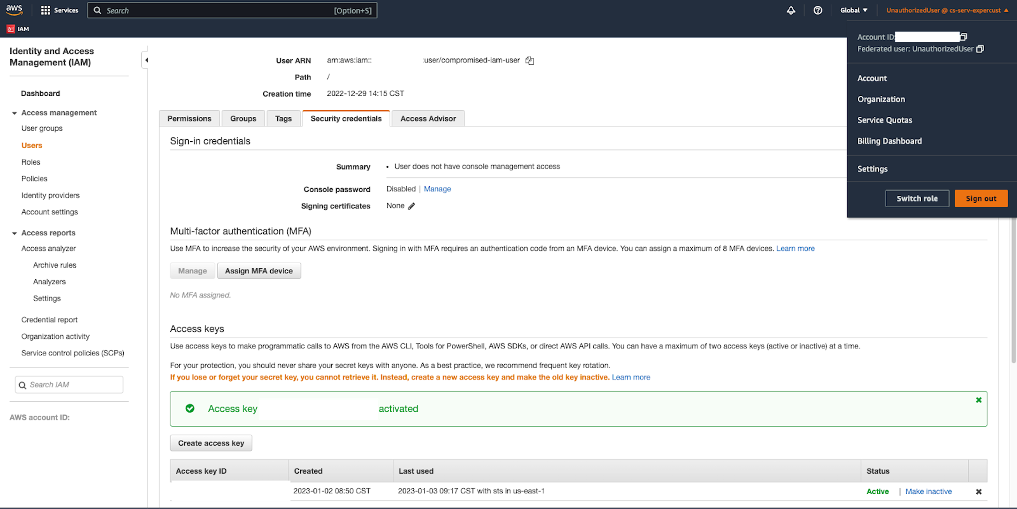Copy the User ARN with copy icon
This screenshot has width=1017, height=509.
click(x=530, y=61)
